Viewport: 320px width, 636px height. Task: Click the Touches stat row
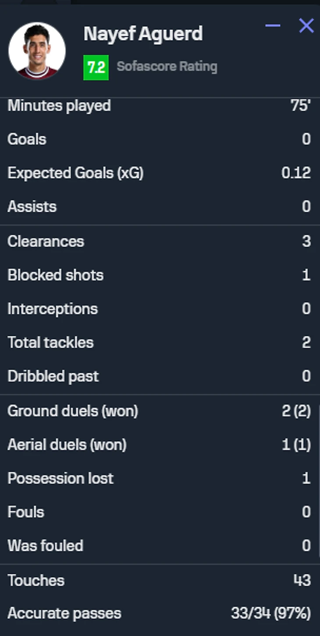tap(159, 580)
